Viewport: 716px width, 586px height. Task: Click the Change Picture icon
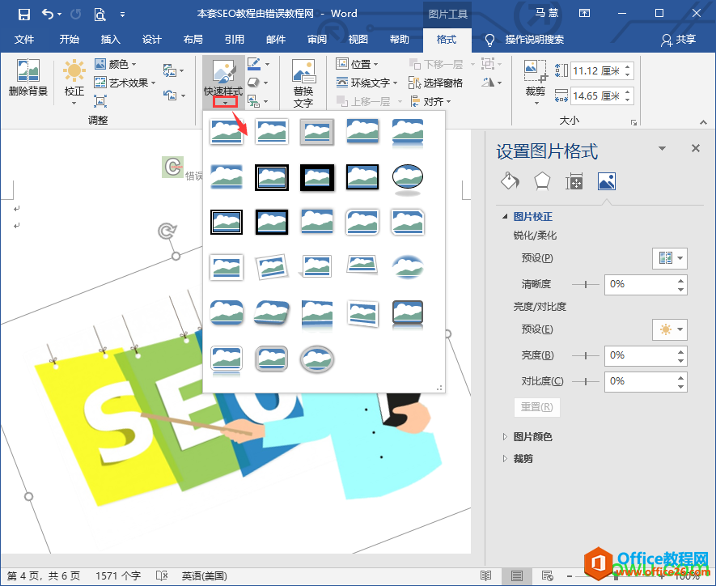(170, 70)
